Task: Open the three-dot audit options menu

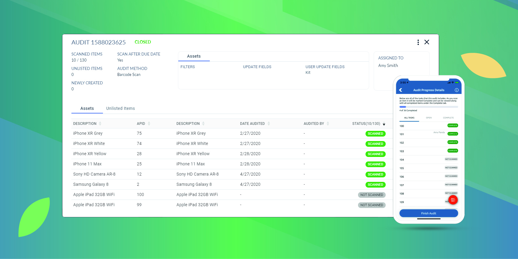Action: coord(418,42)
